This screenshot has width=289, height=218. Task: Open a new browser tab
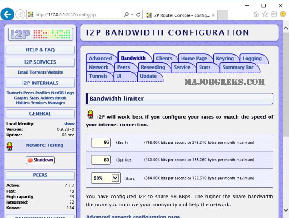click(x=223, y=15)
